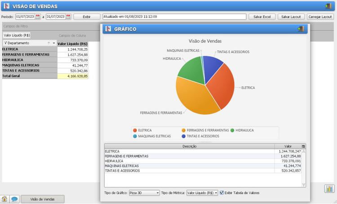Click the home icon in bottom bar

pyautogui.click(x=5, y=199)
